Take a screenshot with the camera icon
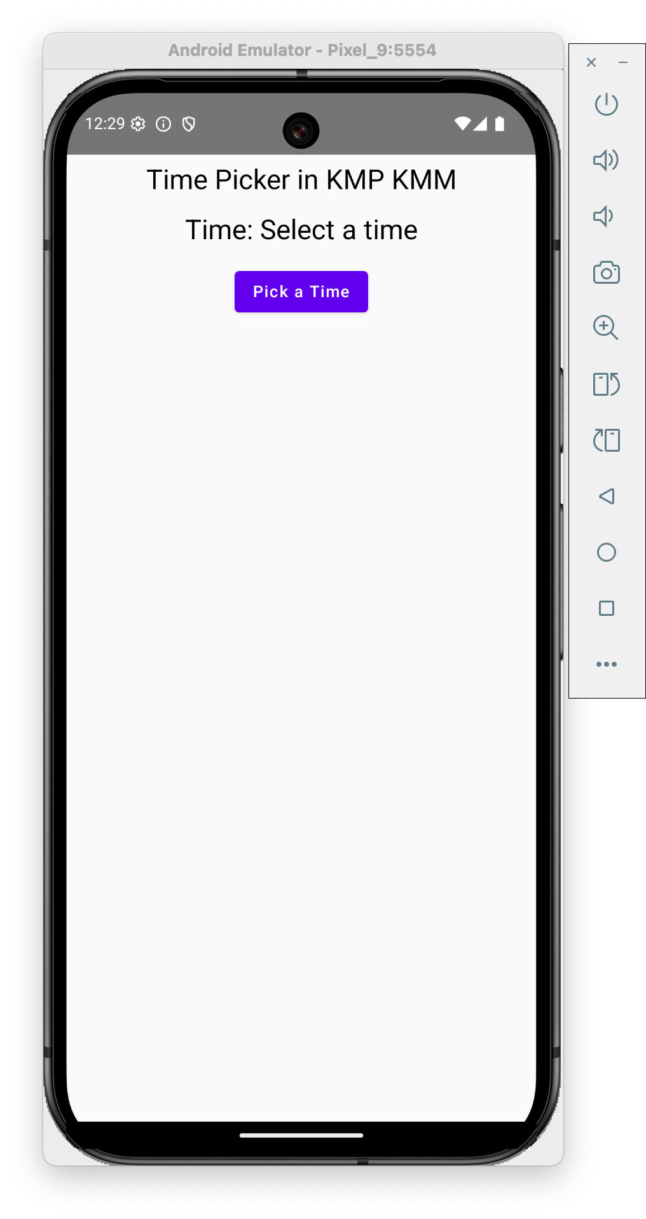Viewport: 646px width, 1219px height. click(606, 272)
